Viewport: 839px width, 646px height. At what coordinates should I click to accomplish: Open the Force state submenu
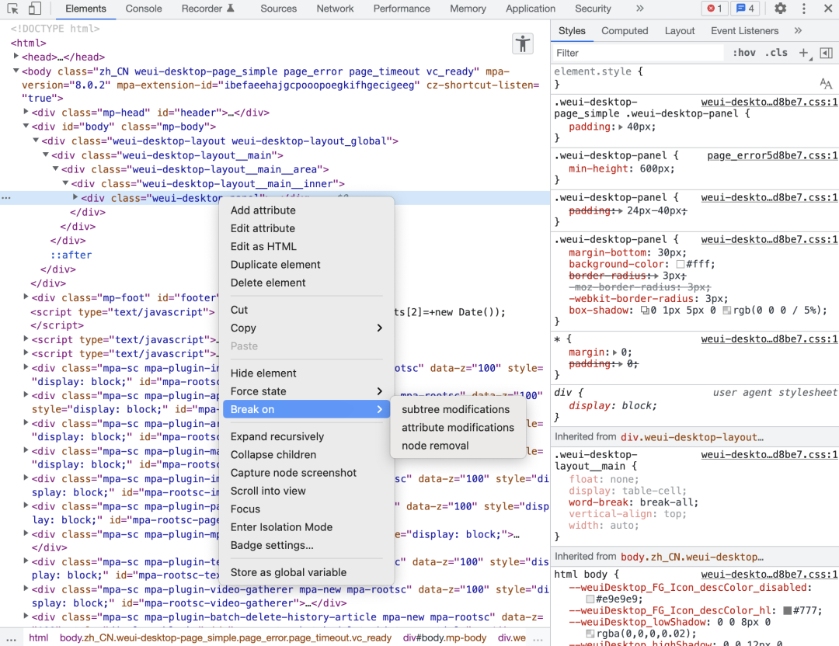307,391
